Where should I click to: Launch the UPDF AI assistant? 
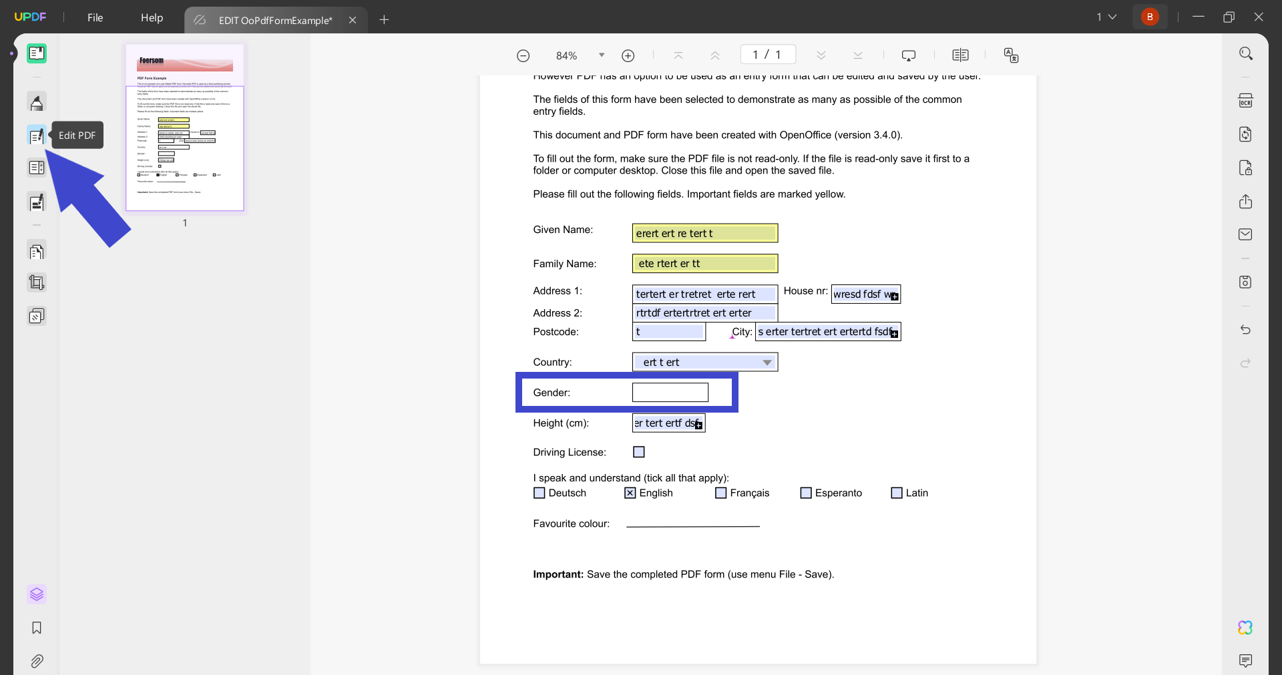click(x=1246, y=628)
